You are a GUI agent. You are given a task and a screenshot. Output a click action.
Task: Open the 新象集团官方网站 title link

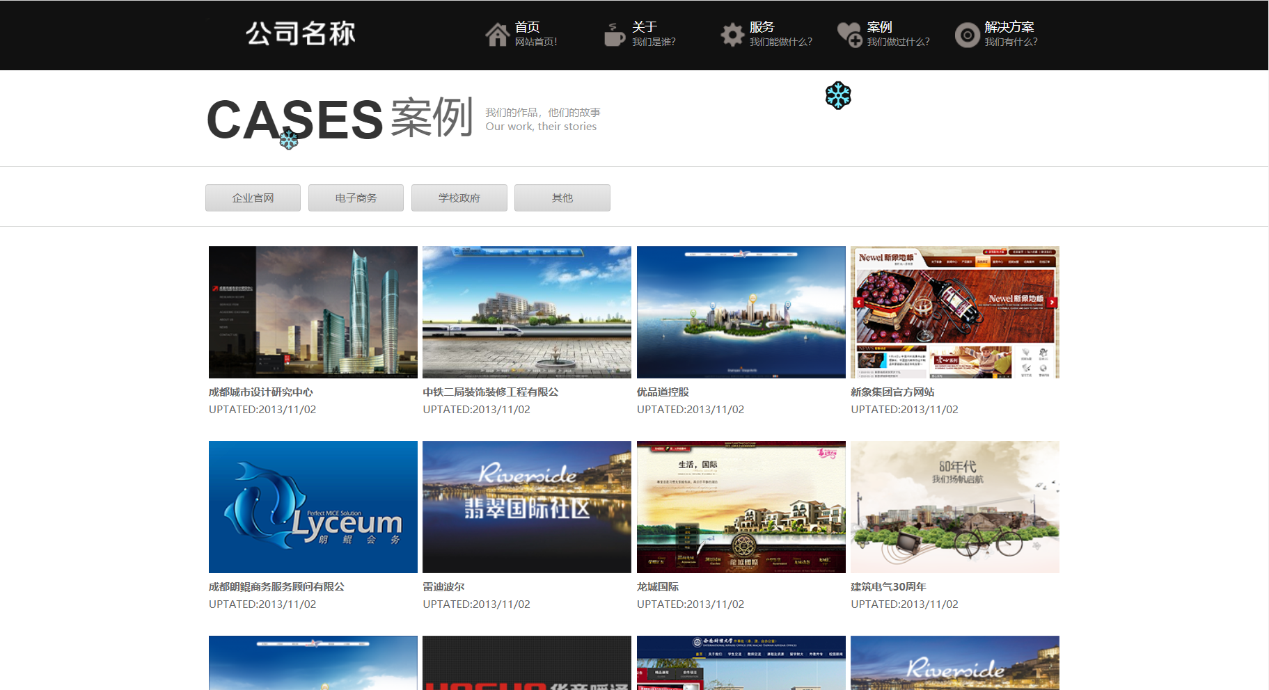[892, 392]
